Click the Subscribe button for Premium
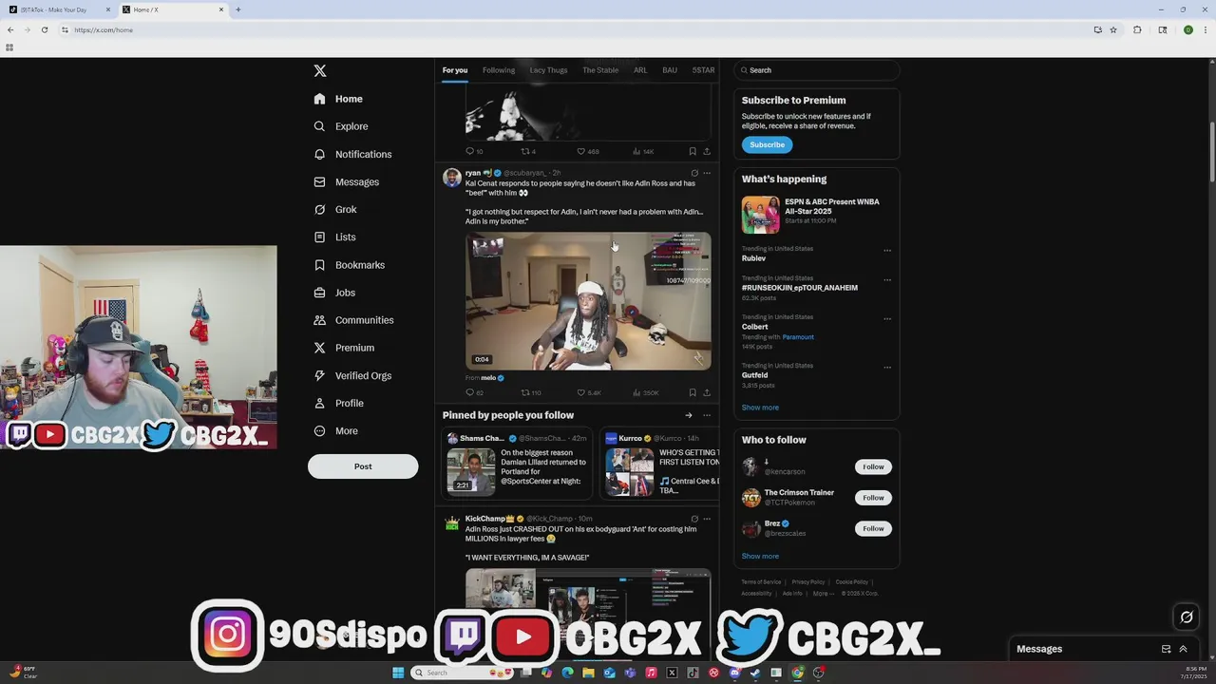The width and height of the screenshot is (1216, 684). tap(767, 144)
